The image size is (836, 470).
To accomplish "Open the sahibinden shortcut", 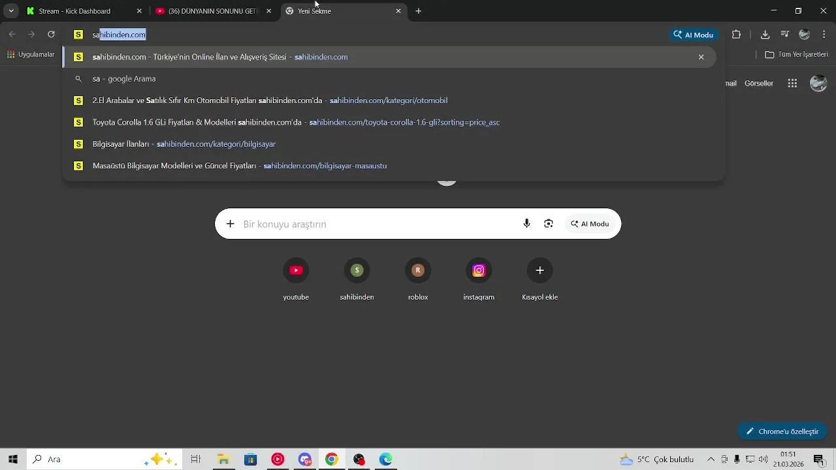I will point(357,279).
